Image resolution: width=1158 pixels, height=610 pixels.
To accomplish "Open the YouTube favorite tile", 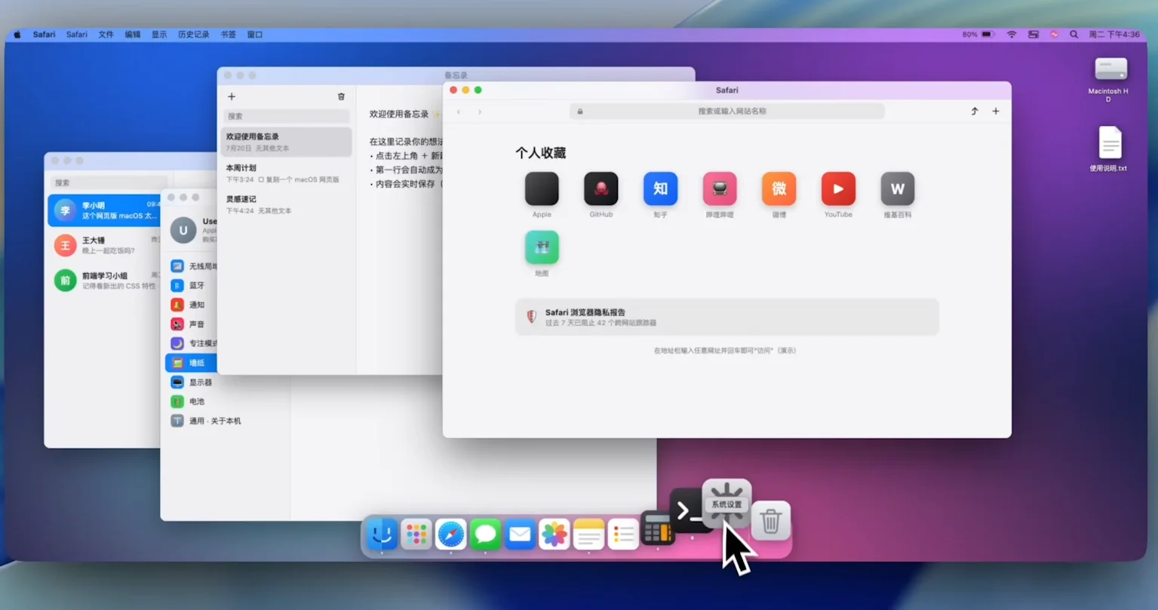I will 838,189.
